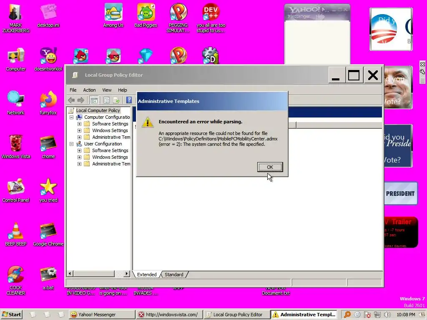Expand Windows Settings under User Configuration
427x320 pixels.
(x=79, y=157)
